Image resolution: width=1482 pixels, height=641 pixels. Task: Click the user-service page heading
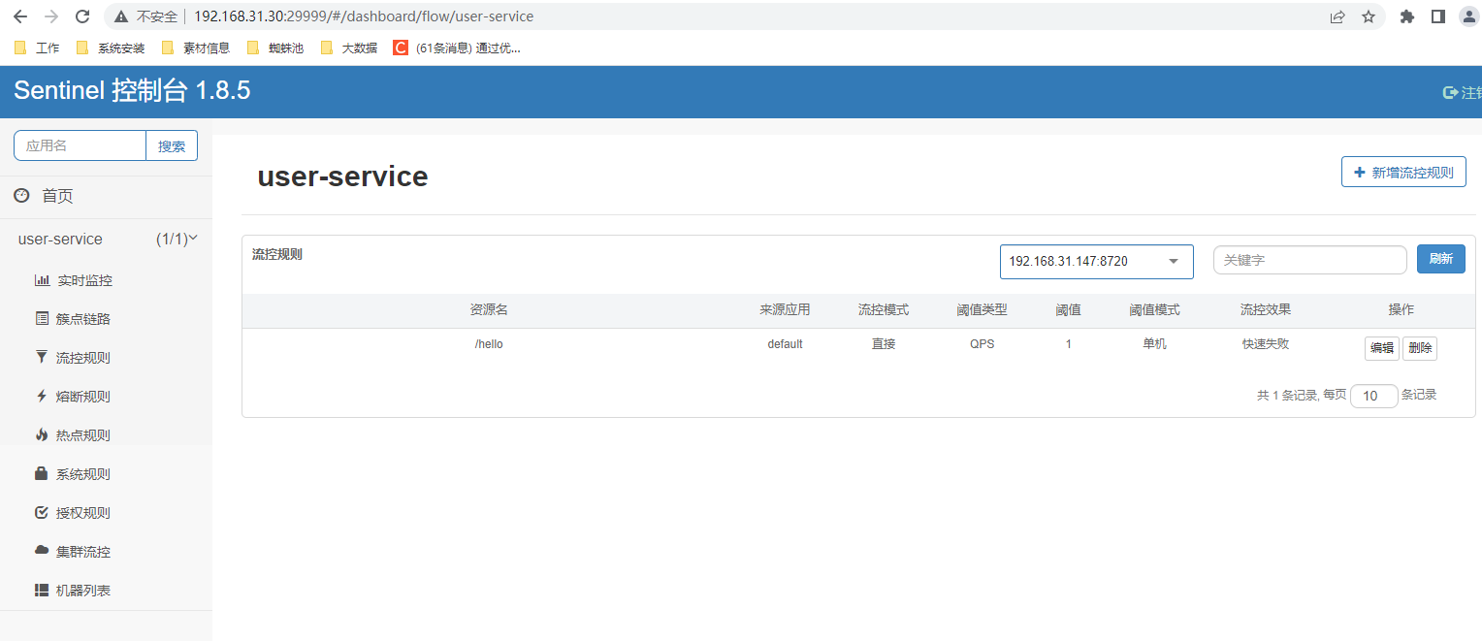click(x=342, y=176)
